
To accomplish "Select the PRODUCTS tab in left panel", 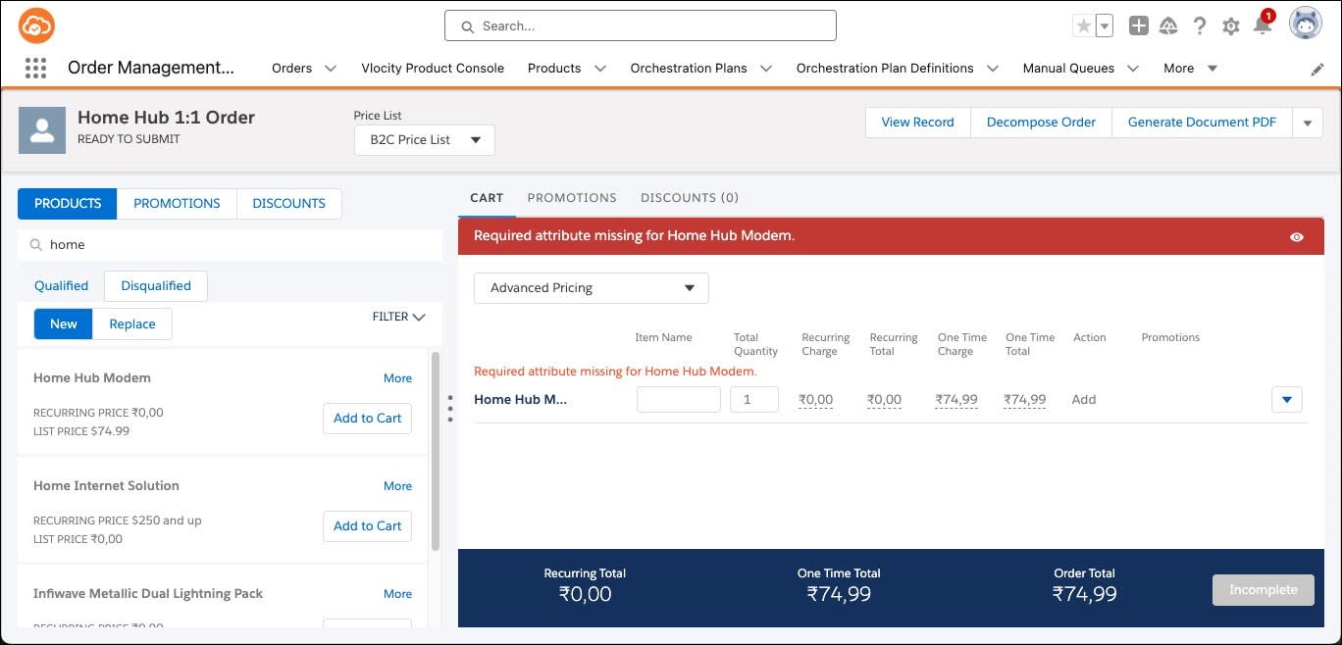I will pos(68,204).
